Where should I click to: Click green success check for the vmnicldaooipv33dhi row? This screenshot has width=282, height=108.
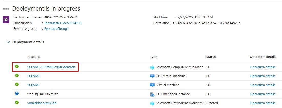[17, 102]
